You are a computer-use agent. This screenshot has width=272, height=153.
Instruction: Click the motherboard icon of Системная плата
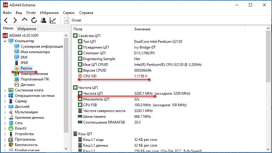11,90
